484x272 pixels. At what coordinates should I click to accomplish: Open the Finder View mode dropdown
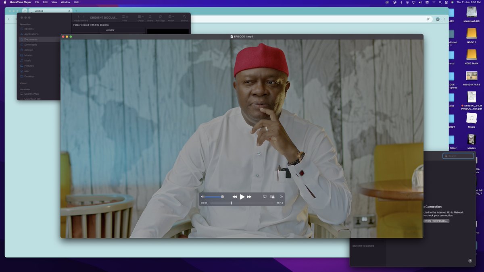(x=125, y=17)
